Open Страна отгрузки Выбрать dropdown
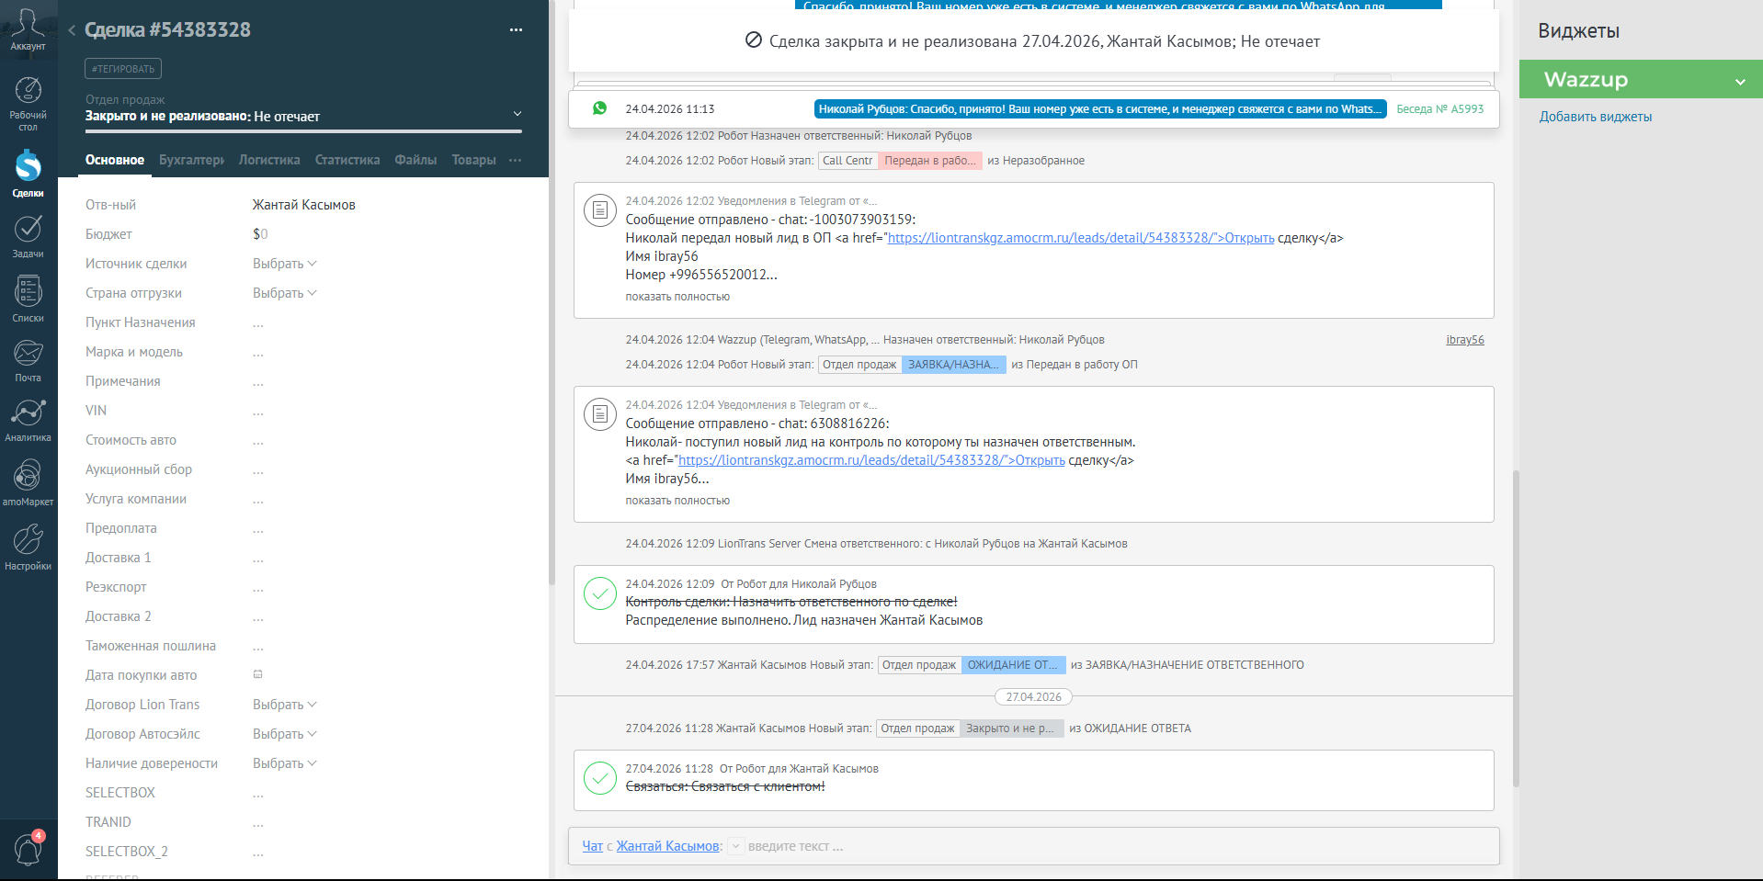Image resolution: width=1763 pixels, height=881 pixels. click(284, 293)
